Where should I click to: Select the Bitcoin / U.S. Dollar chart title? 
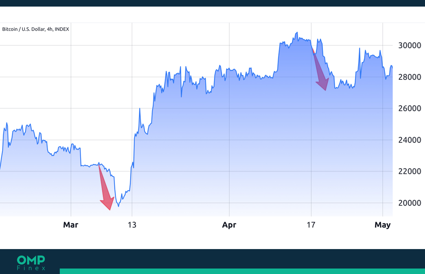pos(36,29)
